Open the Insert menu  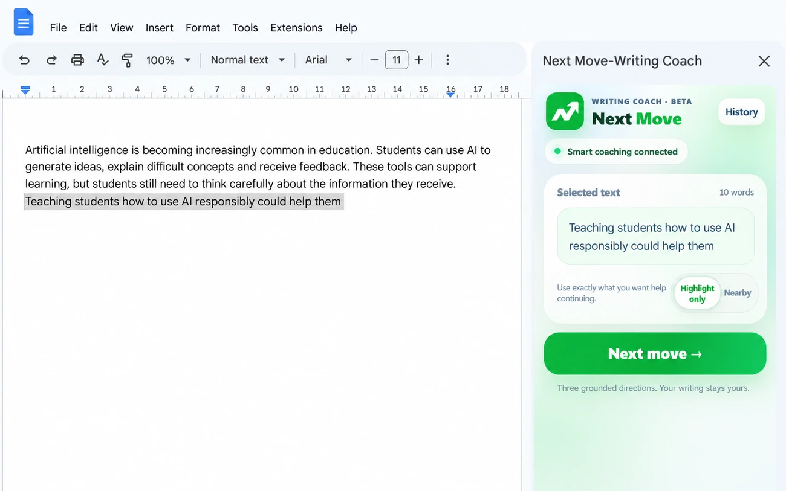click(160, 28)
